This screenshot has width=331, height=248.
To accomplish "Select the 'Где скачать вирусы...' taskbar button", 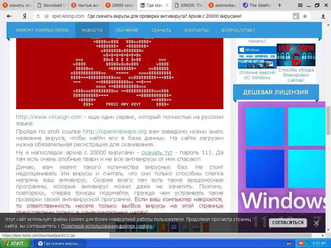I will [x=60, y=243].
